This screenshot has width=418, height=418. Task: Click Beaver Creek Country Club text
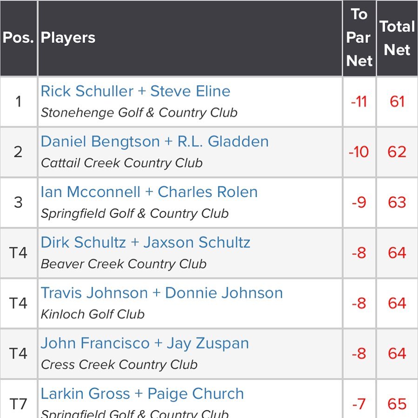coord(123,264)
